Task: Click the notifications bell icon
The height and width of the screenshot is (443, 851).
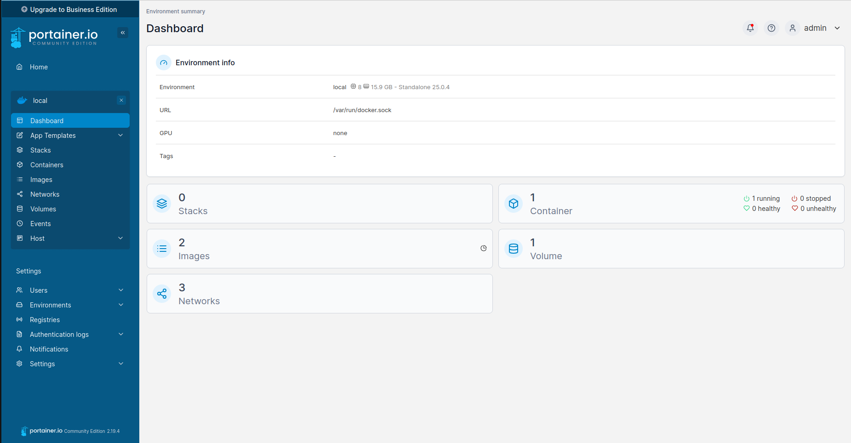Action: pyautogui.click(x=750, y=28)
